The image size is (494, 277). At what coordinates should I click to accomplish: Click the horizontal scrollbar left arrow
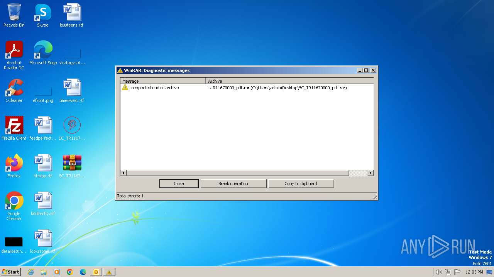(x=123, y=173)
